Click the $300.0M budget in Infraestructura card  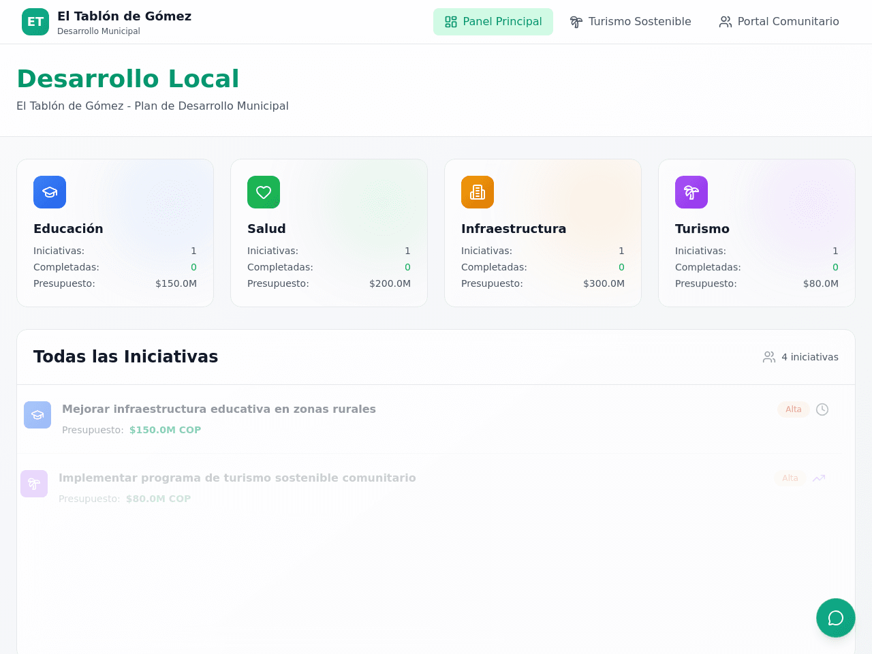604,283
